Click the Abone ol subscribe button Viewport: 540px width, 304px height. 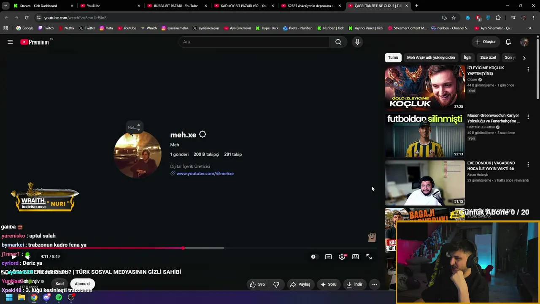[x=83, y=284]
